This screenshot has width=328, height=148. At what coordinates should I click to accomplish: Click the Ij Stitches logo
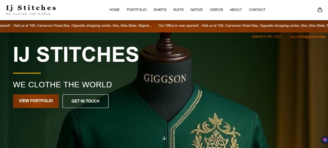[31, 10]
